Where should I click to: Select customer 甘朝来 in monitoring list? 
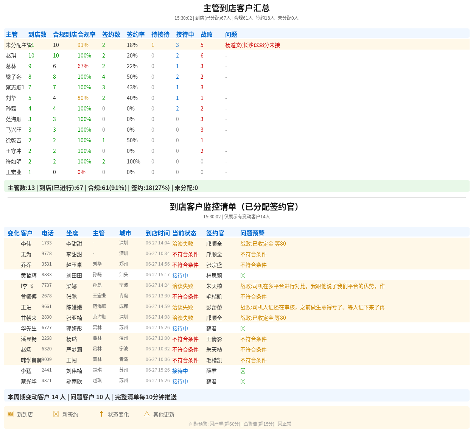[29, 318]
